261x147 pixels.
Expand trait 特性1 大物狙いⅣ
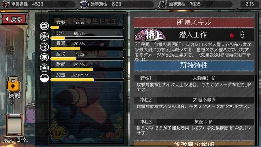(x=194, y=78)
